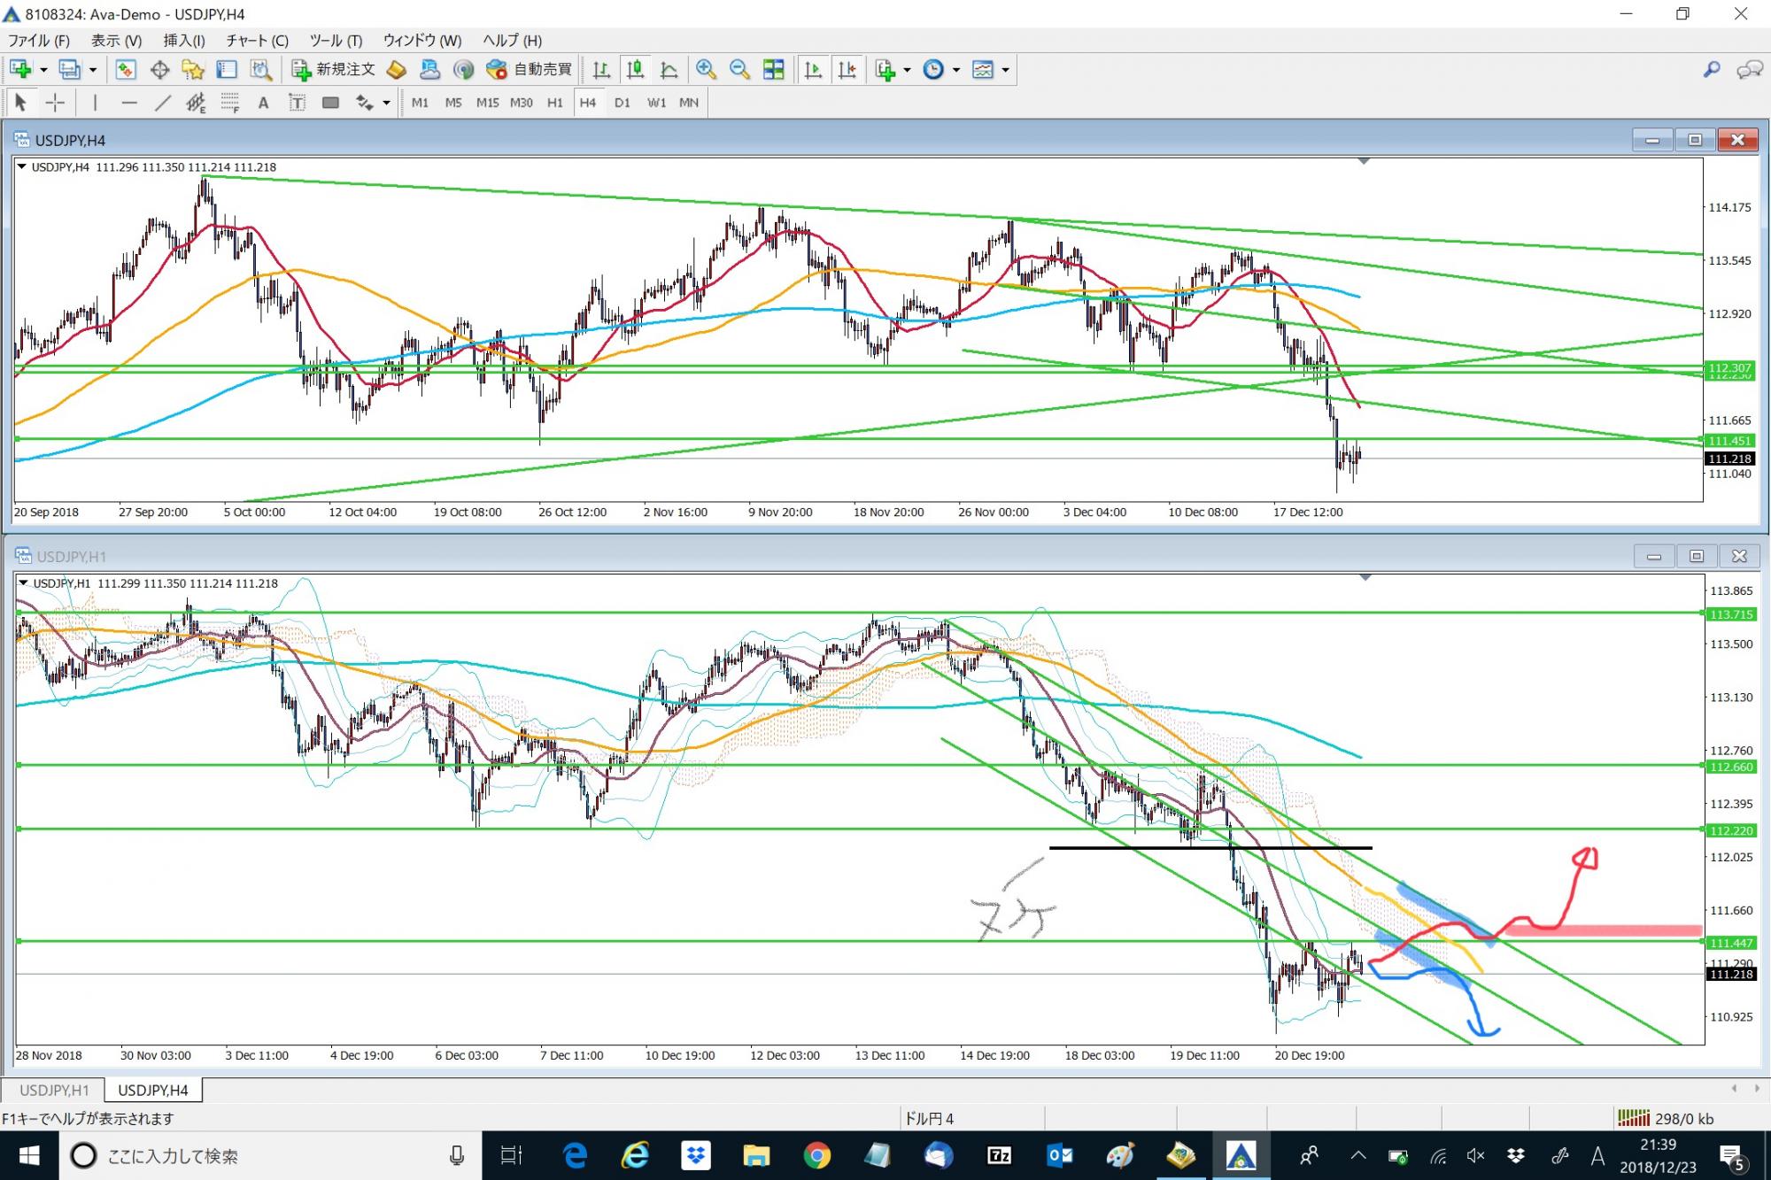Click the tile windows icon
1771x1180 pixels.
pyautogui.click(x=773, y=69)
